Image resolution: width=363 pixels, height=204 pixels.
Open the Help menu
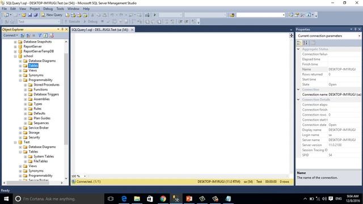pos(86,8)
